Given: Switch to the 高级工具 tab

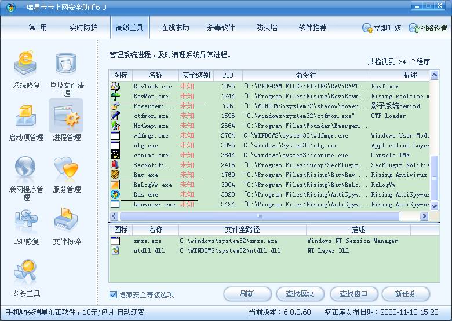Looking at the screenshot, I should 129,28.
